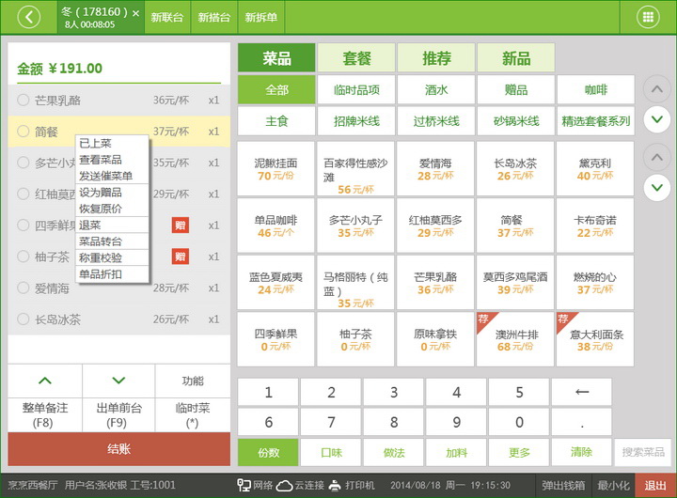Click the 赠 gift badge on 四季鲜果
677x498 pixels.
click(x=180, y=226)
